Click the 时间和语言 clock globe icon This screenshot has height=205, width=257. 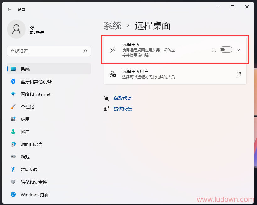pyautogui.click(x=13, y=144)
